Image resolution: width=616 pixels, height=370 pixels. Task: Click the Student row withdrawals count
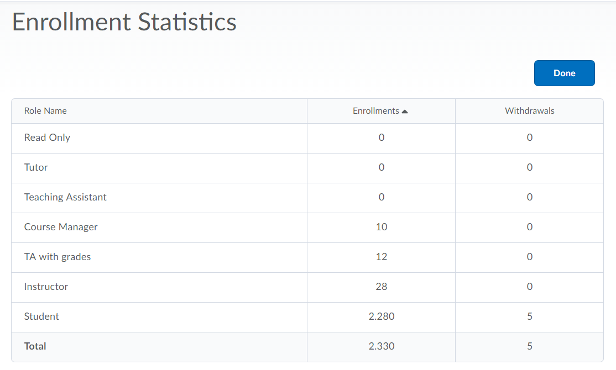pos(529,316)
